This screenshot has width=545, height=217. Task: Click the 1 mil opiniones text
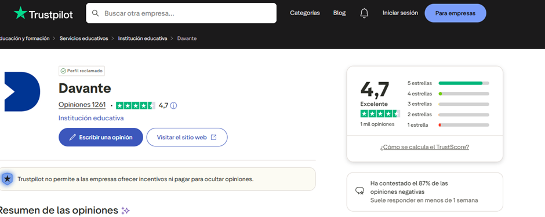[377, 124]
